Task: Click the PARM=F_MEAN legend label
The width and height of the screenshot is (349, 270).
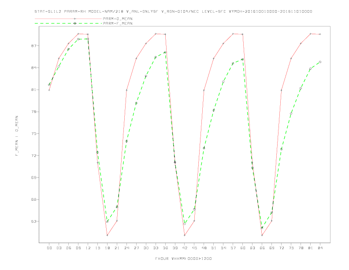Action: tap(118, 23)
